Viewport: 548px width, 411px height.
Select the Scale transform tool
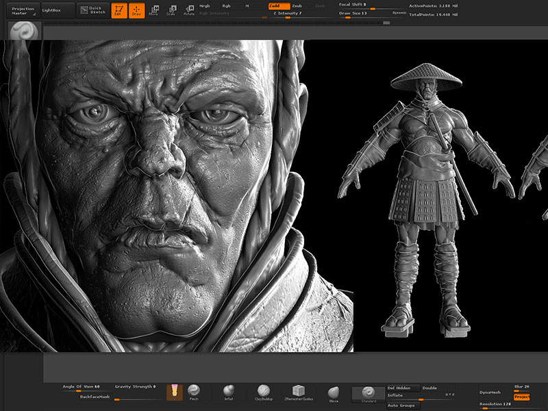[x=171, y=10]
